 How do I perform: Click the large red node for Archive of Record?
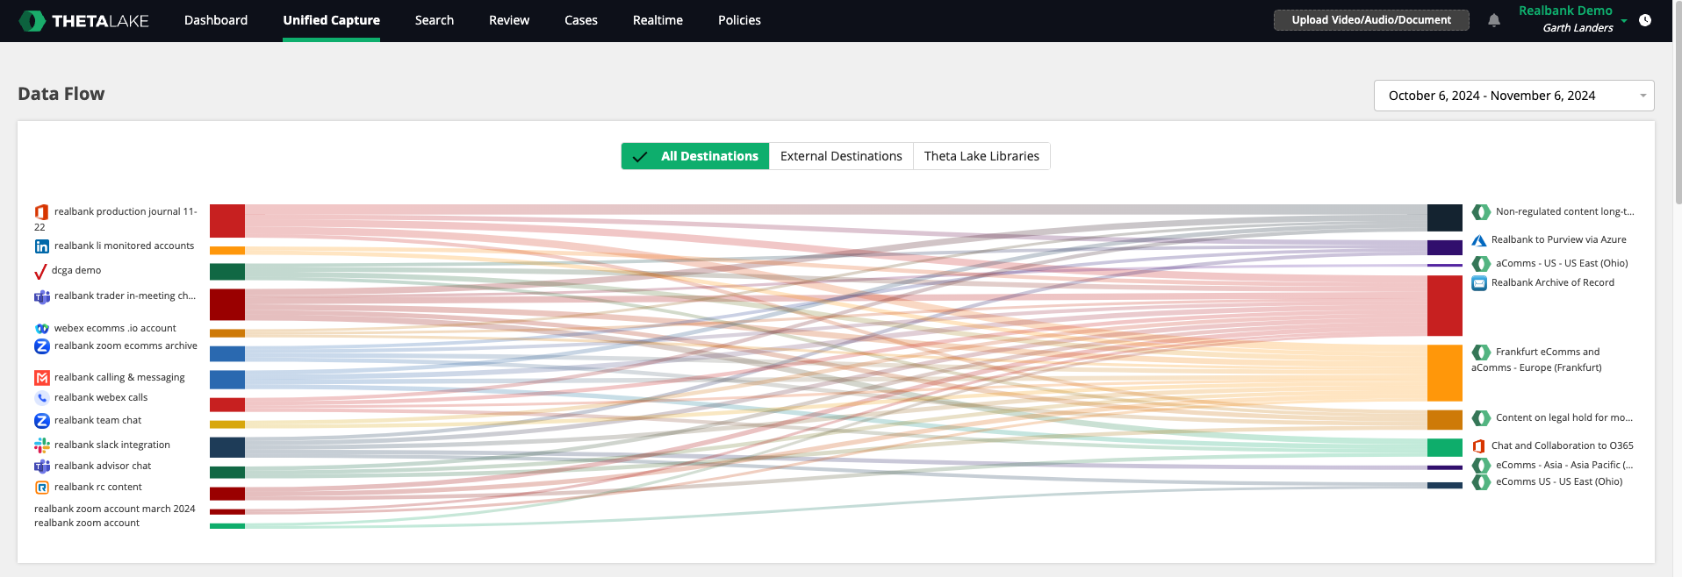point(1444,306)
